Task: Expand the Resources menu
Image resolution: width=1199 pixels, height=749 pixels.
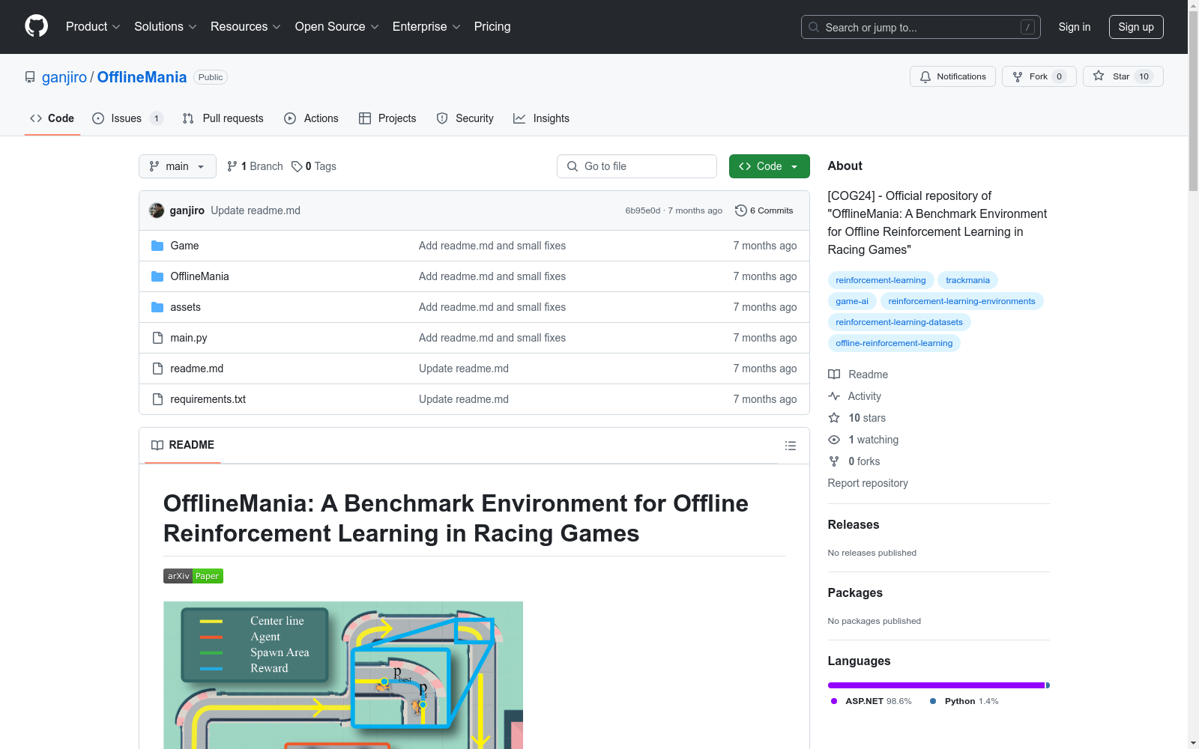Action: (x=246, y=26)
